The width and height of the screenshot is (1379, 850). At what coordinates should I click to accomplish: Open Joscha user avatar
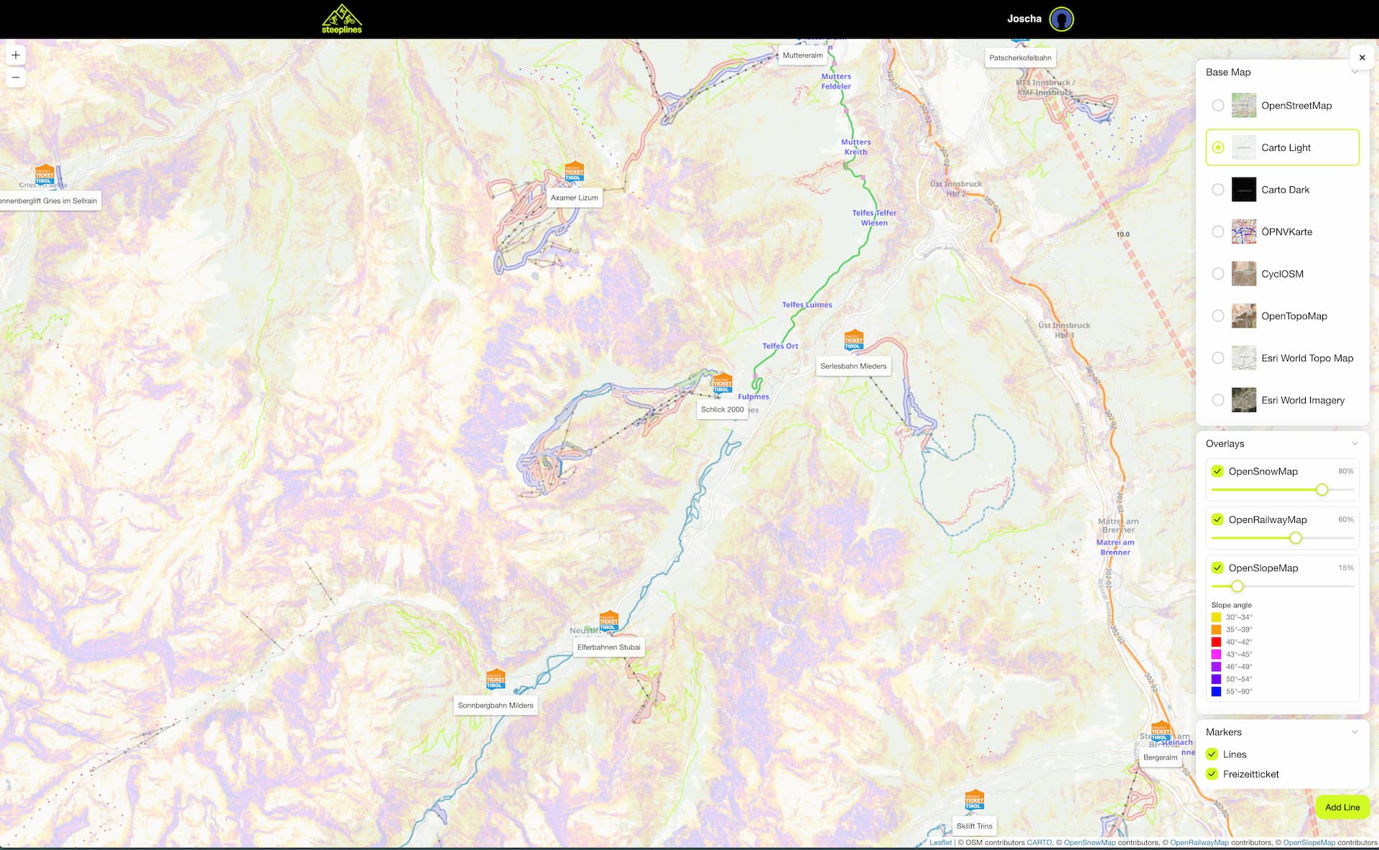click(1062, 19)
